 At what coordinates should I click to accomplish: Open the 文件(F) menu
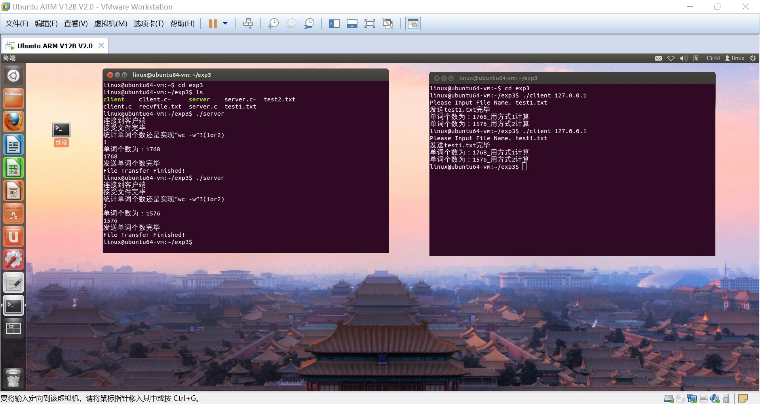[17, 24]
